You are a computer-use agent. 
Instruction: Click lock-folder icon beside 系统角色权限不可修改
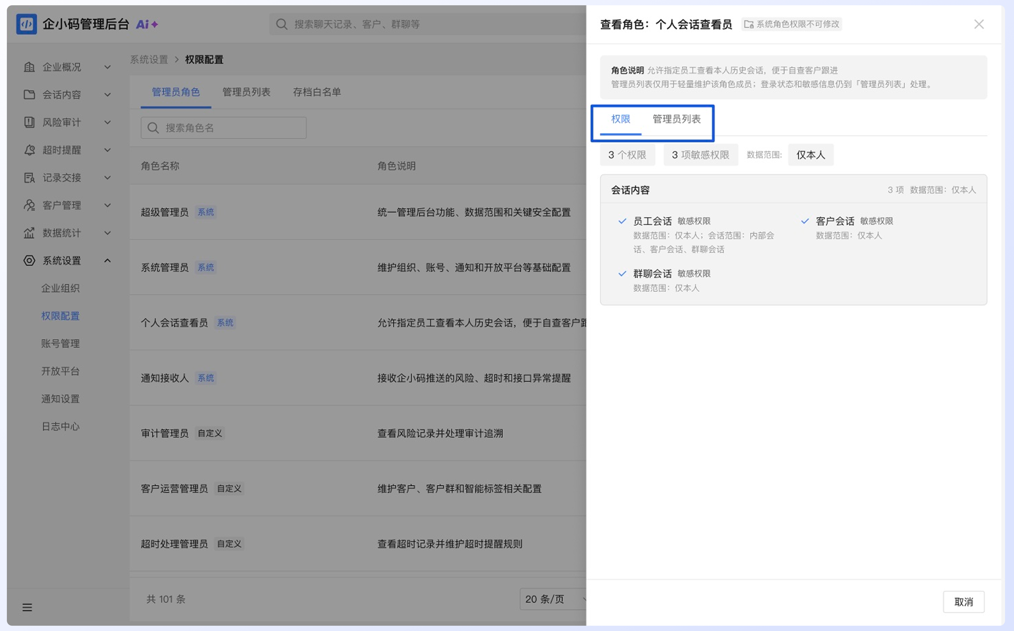749,24
